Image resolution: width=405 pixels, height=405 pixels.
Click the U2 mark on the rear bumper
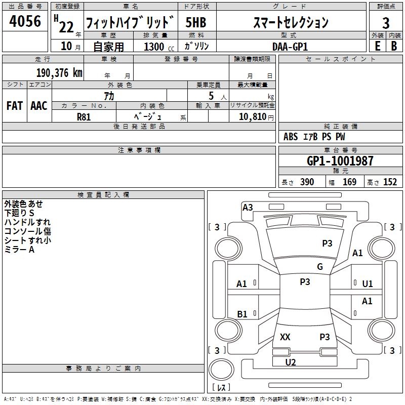291,362
